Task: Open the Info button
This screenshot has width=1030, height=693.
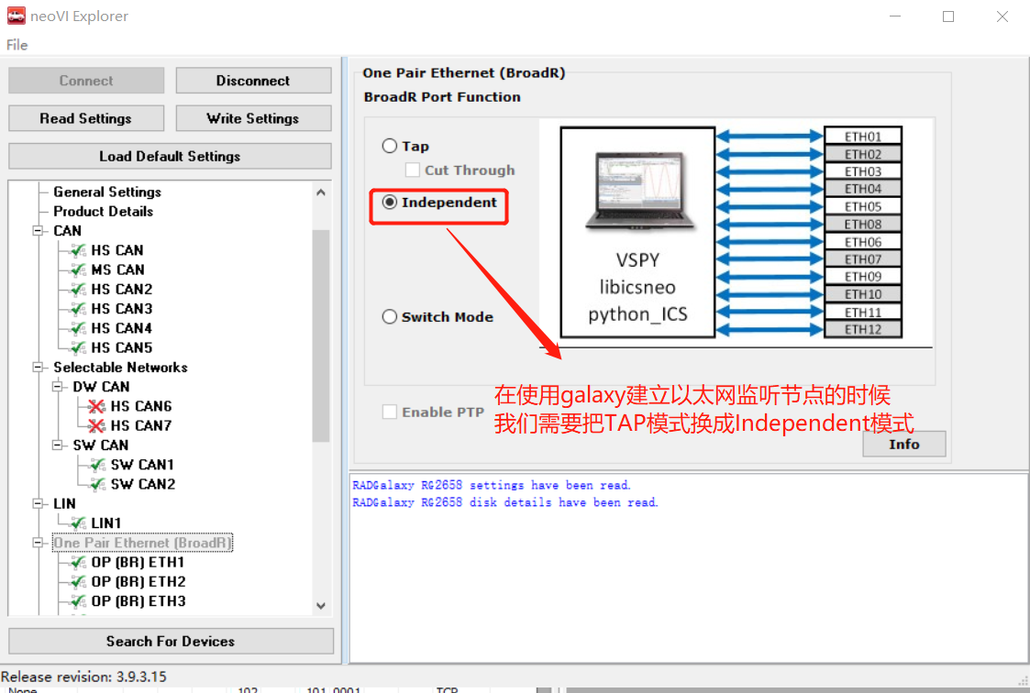Action: 903,445
